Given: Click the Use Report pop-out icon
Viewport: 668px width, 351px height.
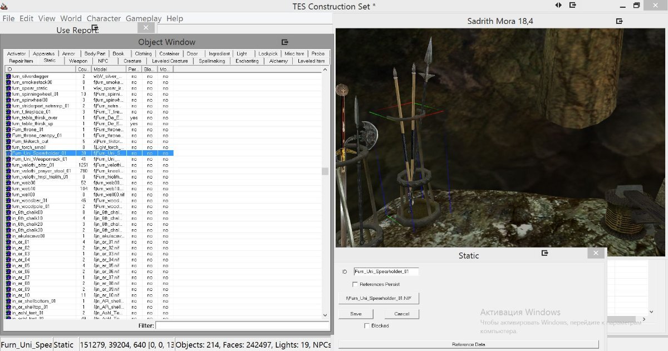Looking at the screenshot, I should coord(95,28).
